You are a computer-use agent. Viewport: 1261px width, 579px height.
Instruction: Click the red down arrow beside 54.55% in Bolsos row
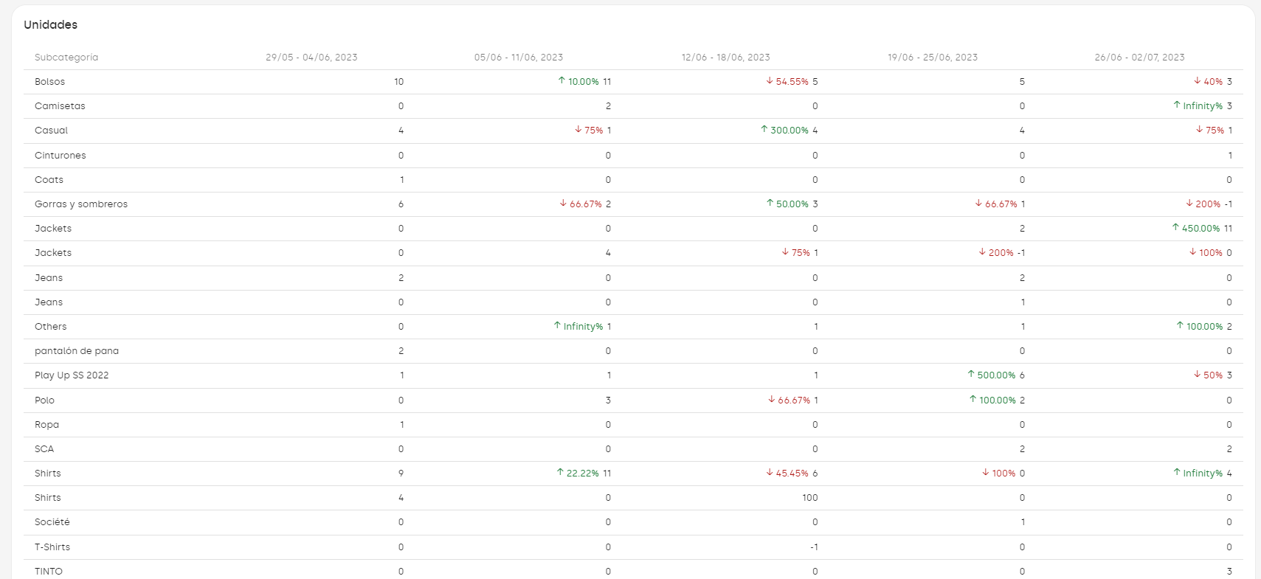[x=770, y=81]
